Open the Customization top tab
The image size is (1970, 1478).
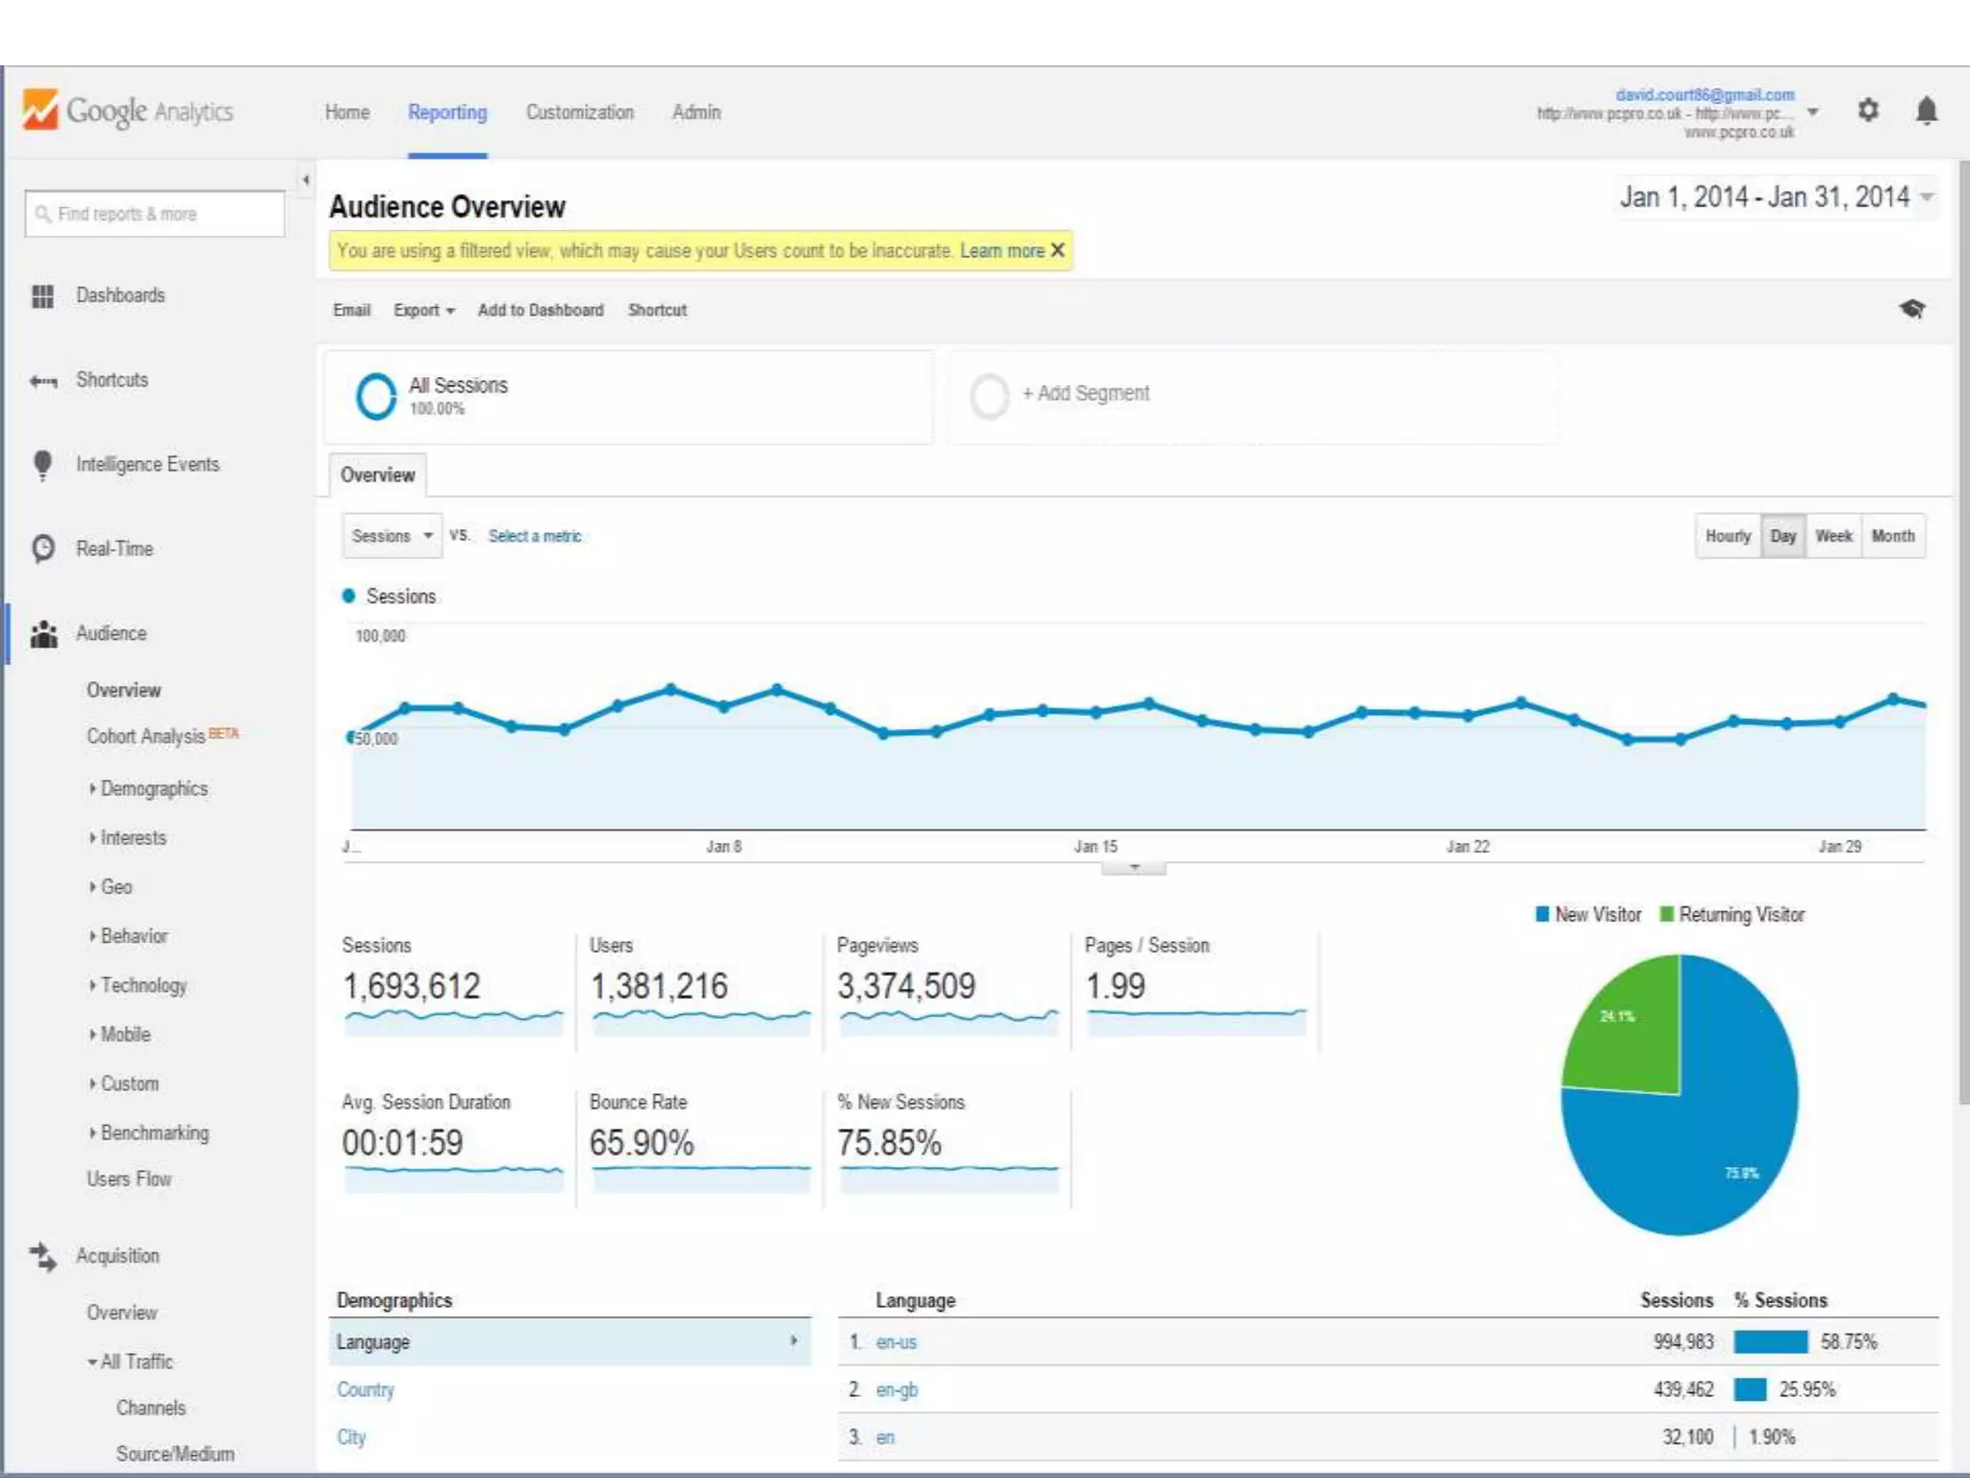579,113
